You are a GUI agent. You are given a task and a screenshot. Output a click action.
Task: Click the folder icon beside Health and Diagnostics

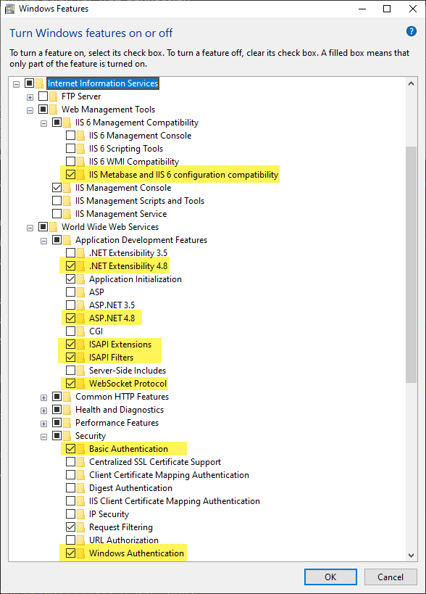click(67, 410)
